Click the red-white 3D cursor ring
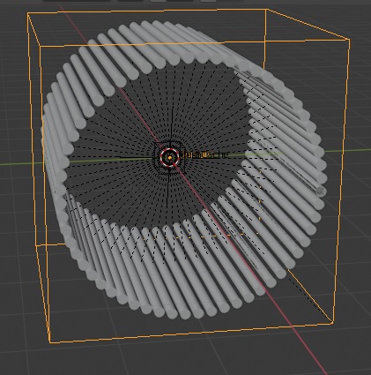The width and height of the screenshot is (371, 375). click(x=170, y=157)
